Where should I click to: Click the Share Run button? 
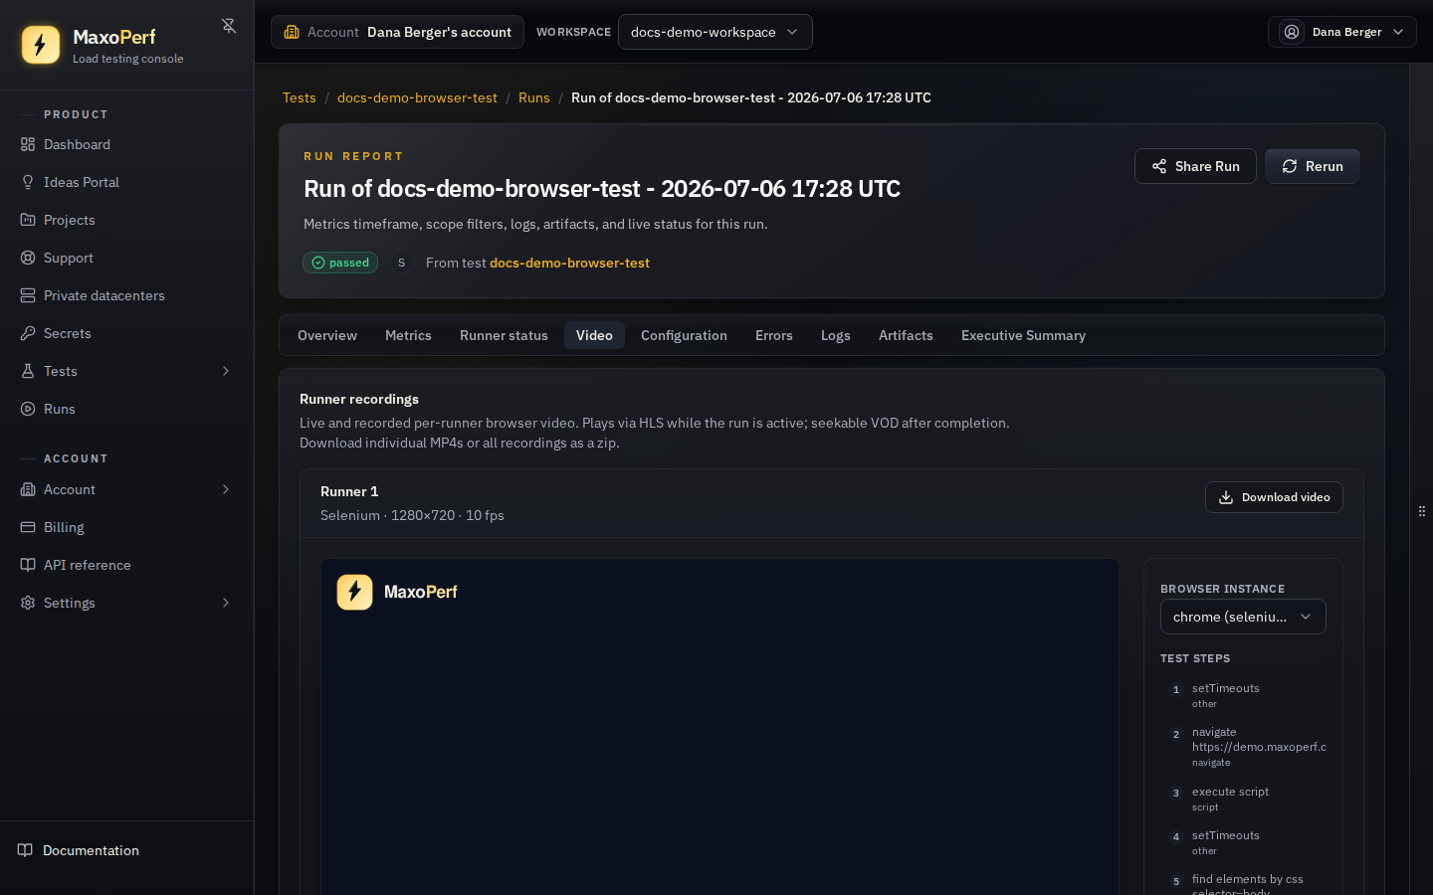(1195, 166)
